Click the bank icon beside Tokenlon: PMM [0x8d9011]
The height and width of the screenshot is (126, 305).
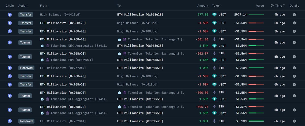coord(48,60)
